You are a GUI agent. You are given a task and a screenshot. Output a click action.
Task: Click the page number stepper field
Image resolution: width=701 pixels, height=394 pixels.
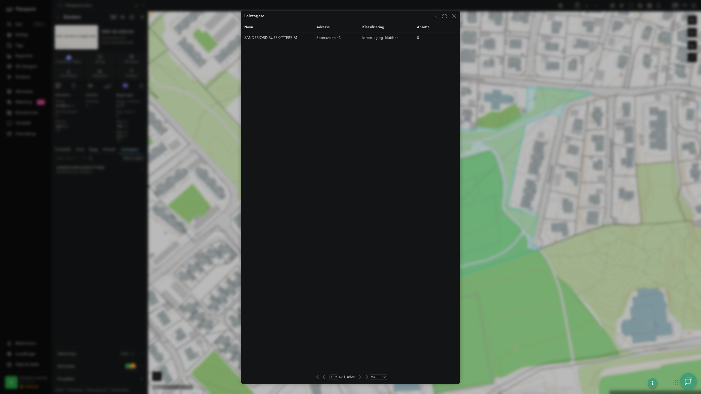click(x=334, y=377)
